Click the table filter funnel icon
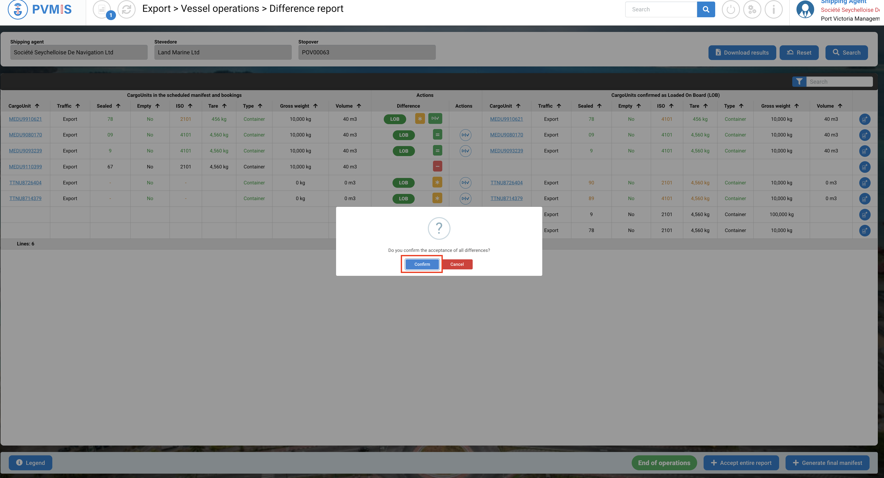Screen dimensions: 884x478 click(x=799, y=82)
